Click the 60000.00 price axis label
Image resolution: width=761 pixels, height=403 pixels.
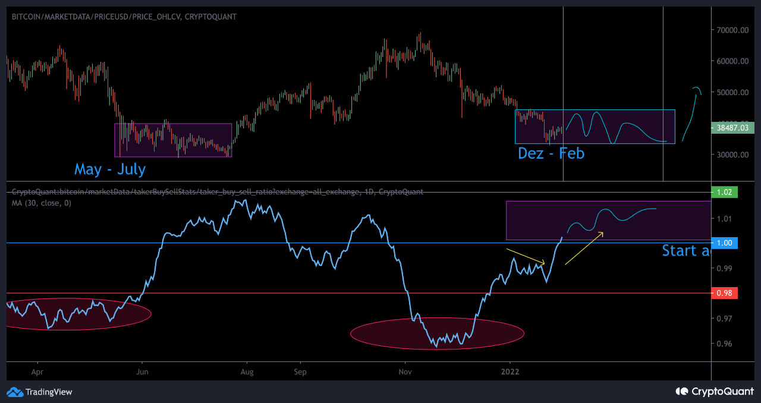click(731, 61)
